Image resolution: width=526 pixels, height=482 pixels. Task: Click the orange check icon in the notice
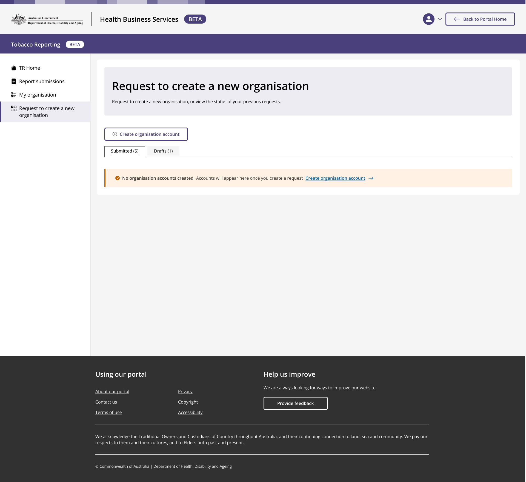118,178
